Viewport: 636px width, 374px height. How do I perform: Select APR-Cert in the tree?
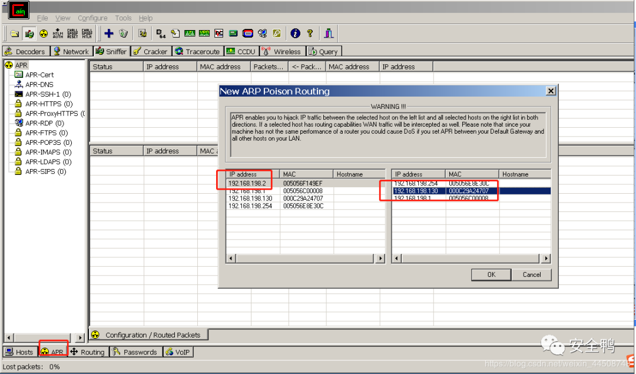click(39, 75)
